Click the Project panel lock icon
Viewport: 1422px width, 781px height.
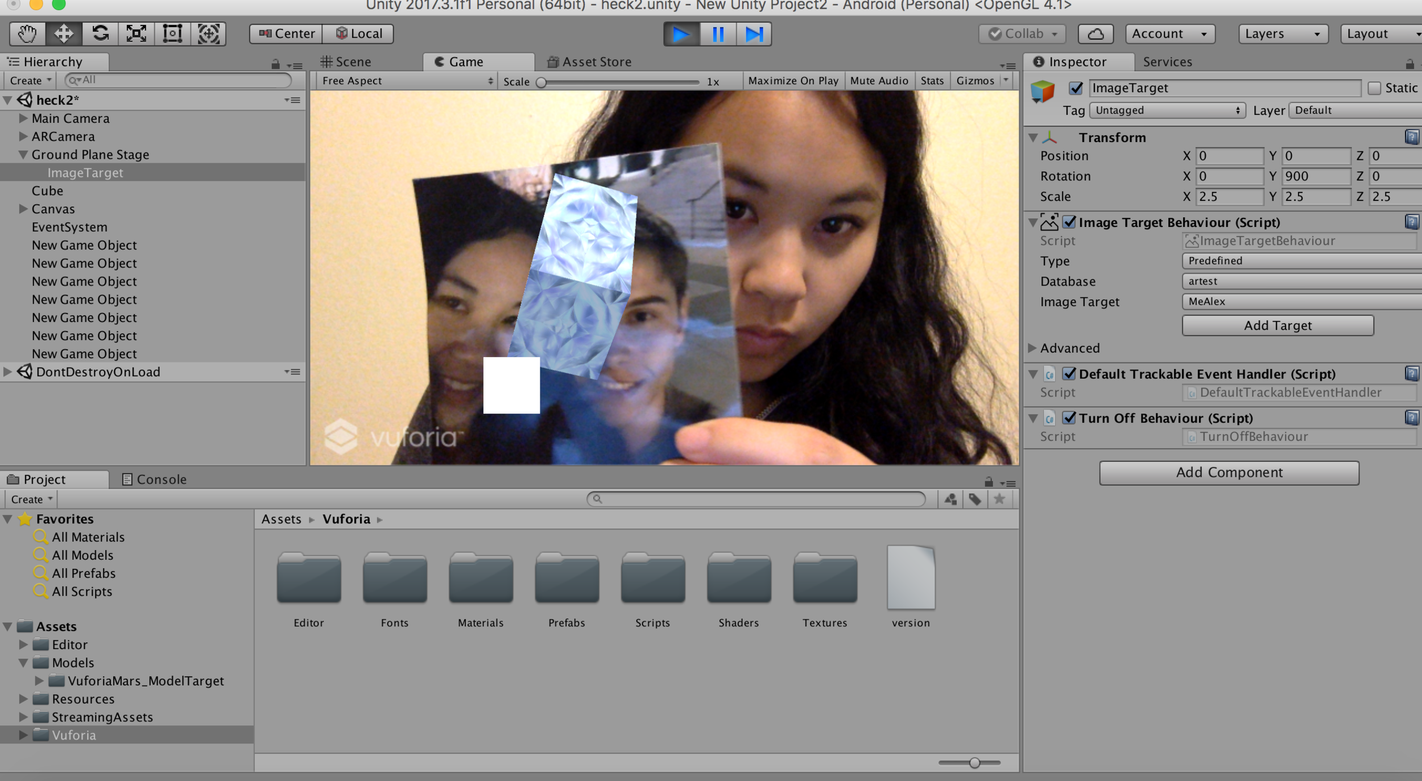(x=989, y=482)
